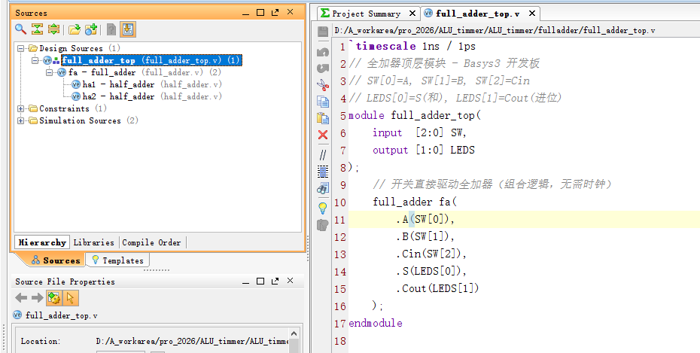Click the Paste clipboard icon in editor
Image resolution: width=700 pixels, height=353 pixels.
pyautogui.click(x=323, y=118)
